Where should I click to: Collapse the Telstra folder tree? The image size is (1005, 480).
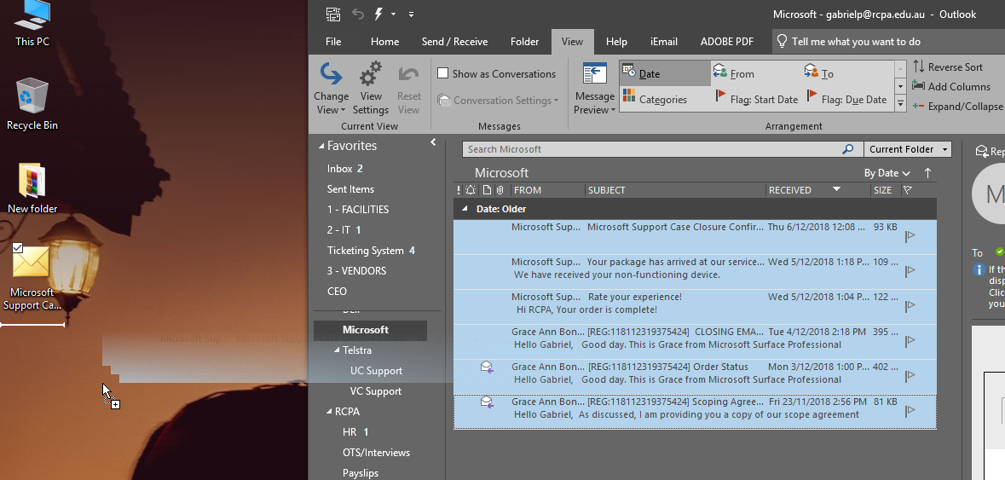point(338,350)
